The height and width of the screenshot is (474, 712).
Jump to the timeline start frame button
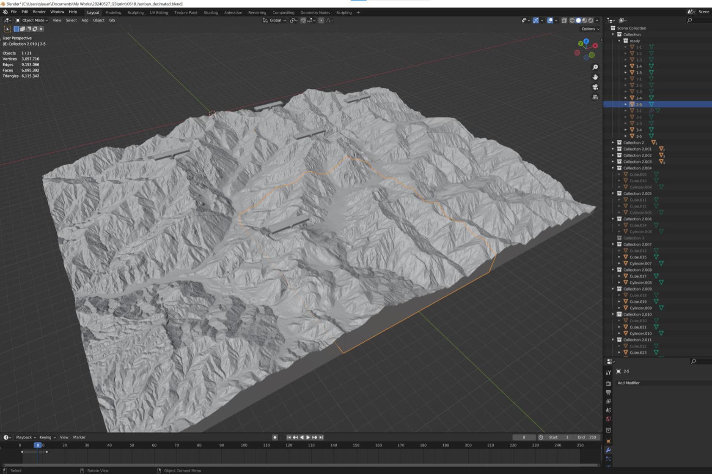[x=289, y=437]
